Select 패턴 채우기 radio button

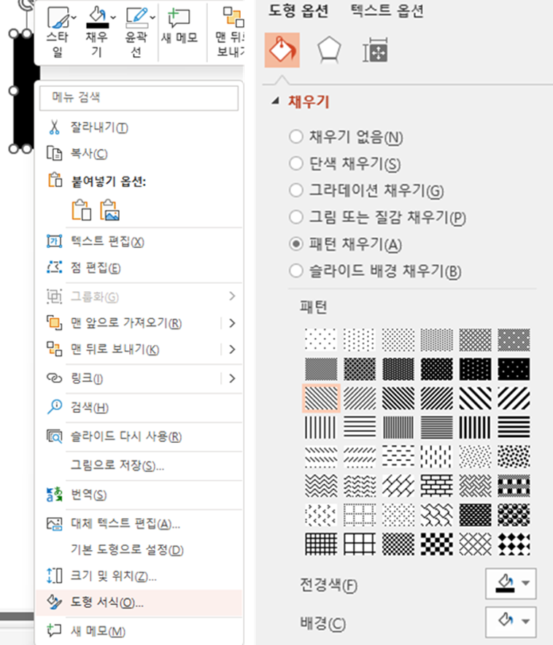point(296,244)
